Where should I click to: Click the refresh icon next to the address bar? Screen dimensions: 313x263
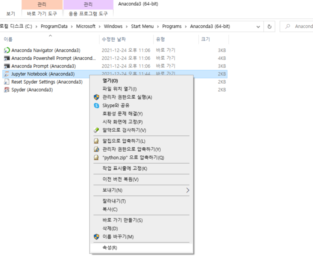269,27
